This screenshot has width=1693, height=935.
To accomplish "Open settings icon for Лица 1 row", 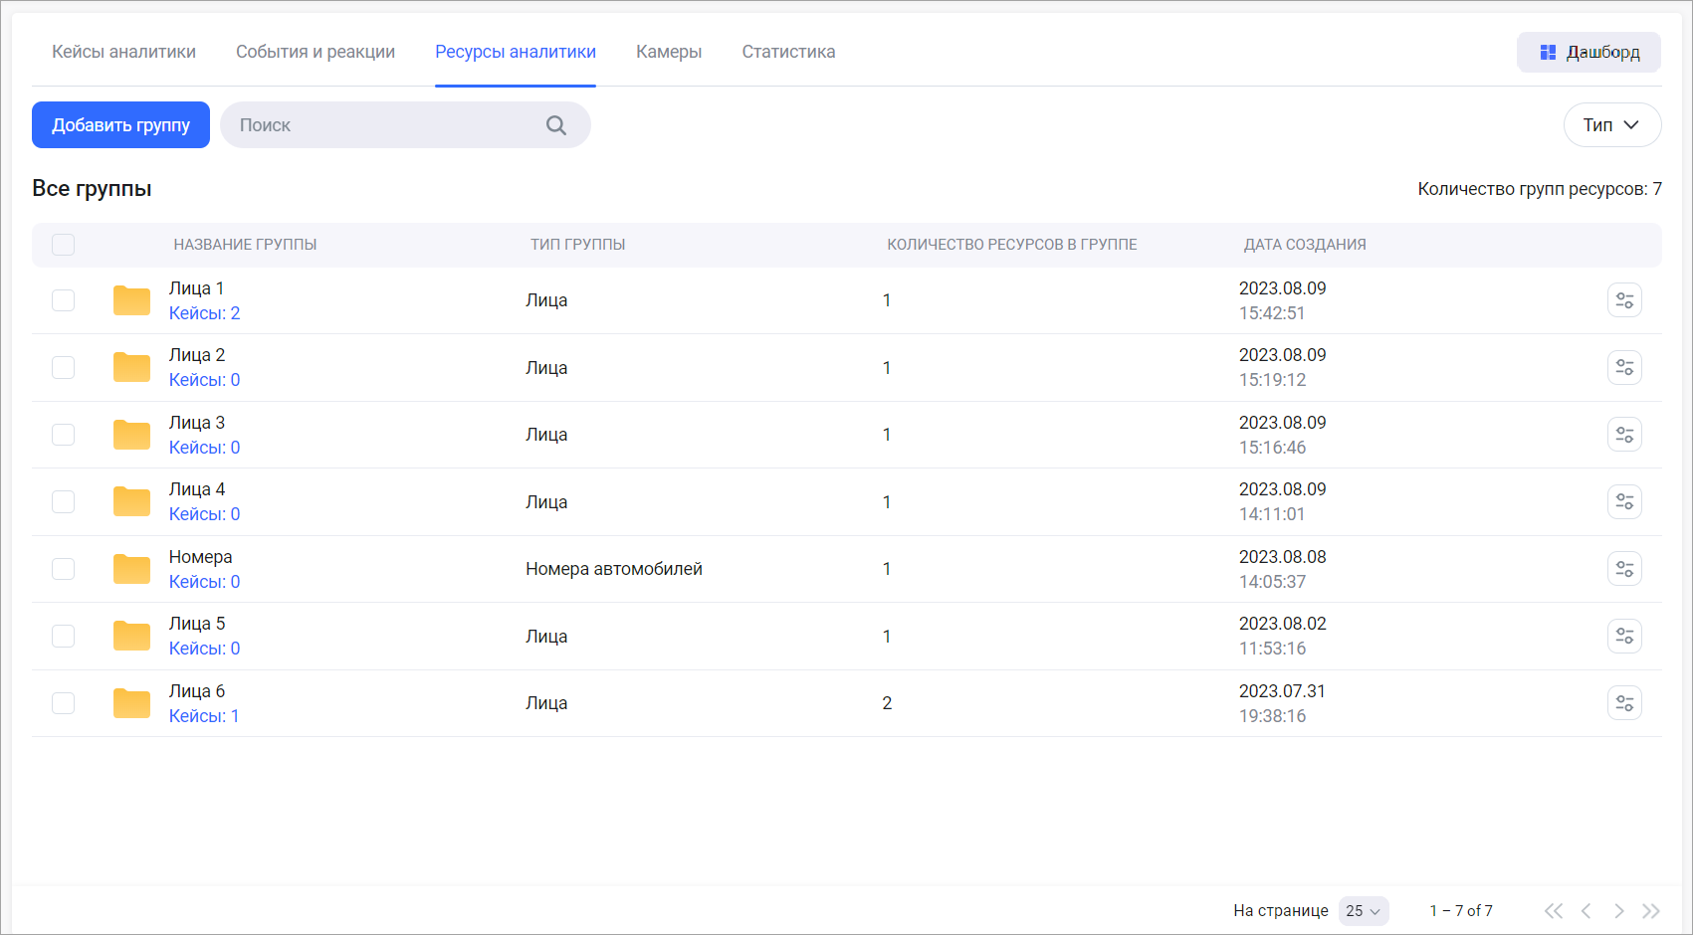I will pyautogui.click(x=1624, y=300).
